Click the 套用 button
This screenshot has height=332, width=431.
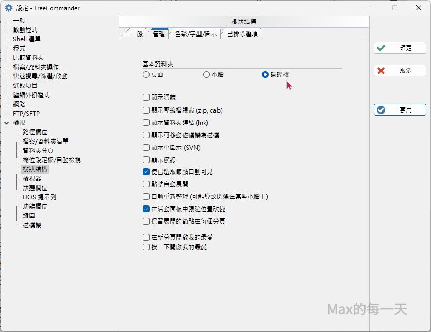click(400, 110)
